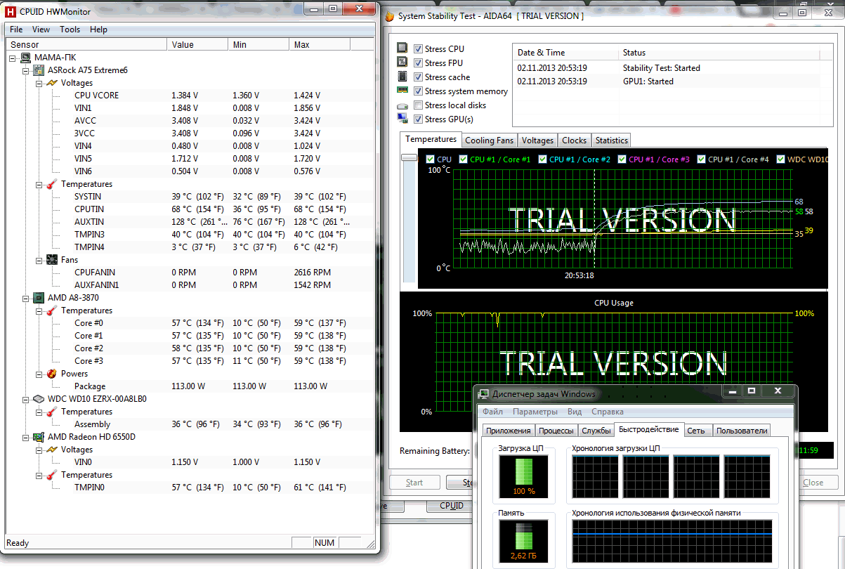Collapse Voltages node under ASRock
845x569 pixels.
point(39,83)
